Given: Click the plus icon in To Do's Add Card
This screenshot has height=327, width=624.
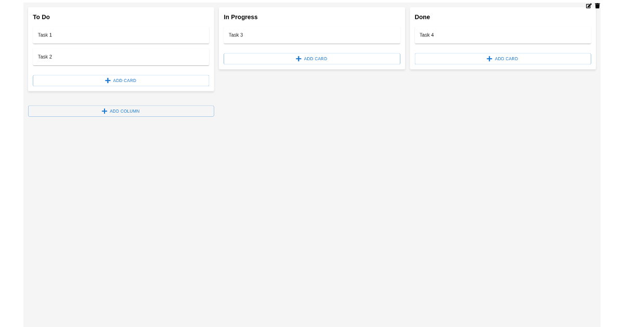Looking at the screenshot, I should [108, 80].
